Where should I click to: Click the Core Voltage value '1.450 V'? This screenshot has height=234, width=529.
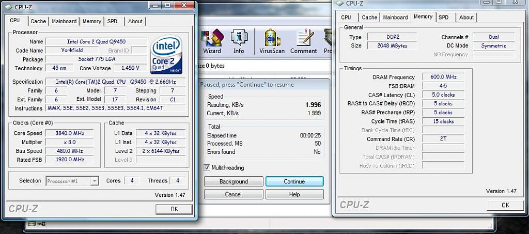[131, 68]
